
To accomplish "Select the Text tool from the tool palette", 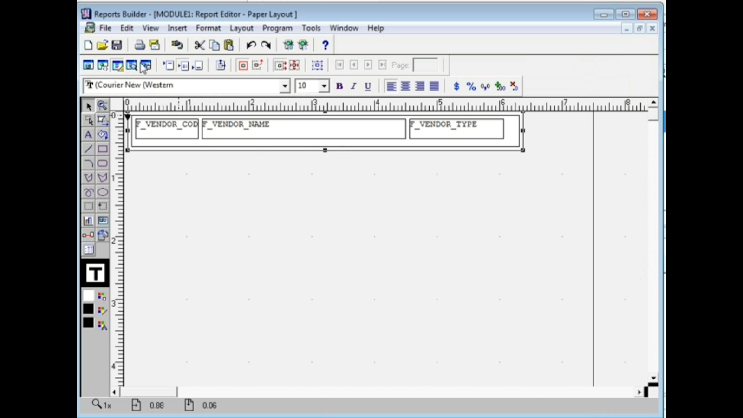I will point(88,135).
